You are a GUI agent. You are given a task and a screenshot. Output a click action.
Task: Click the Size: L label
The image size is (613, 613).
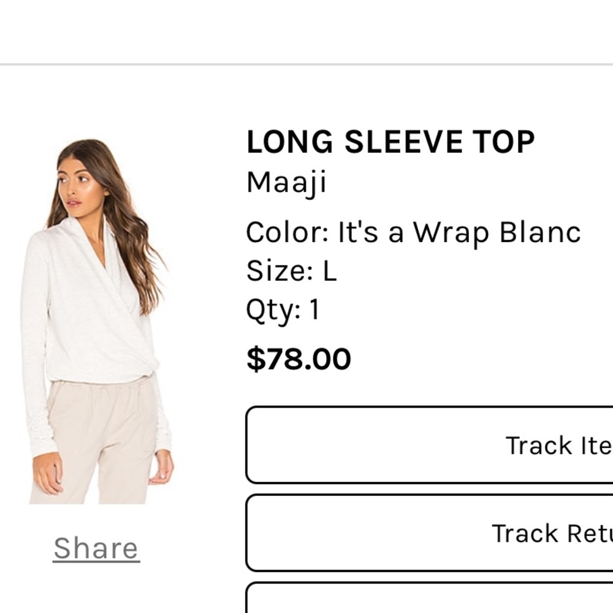291,270
